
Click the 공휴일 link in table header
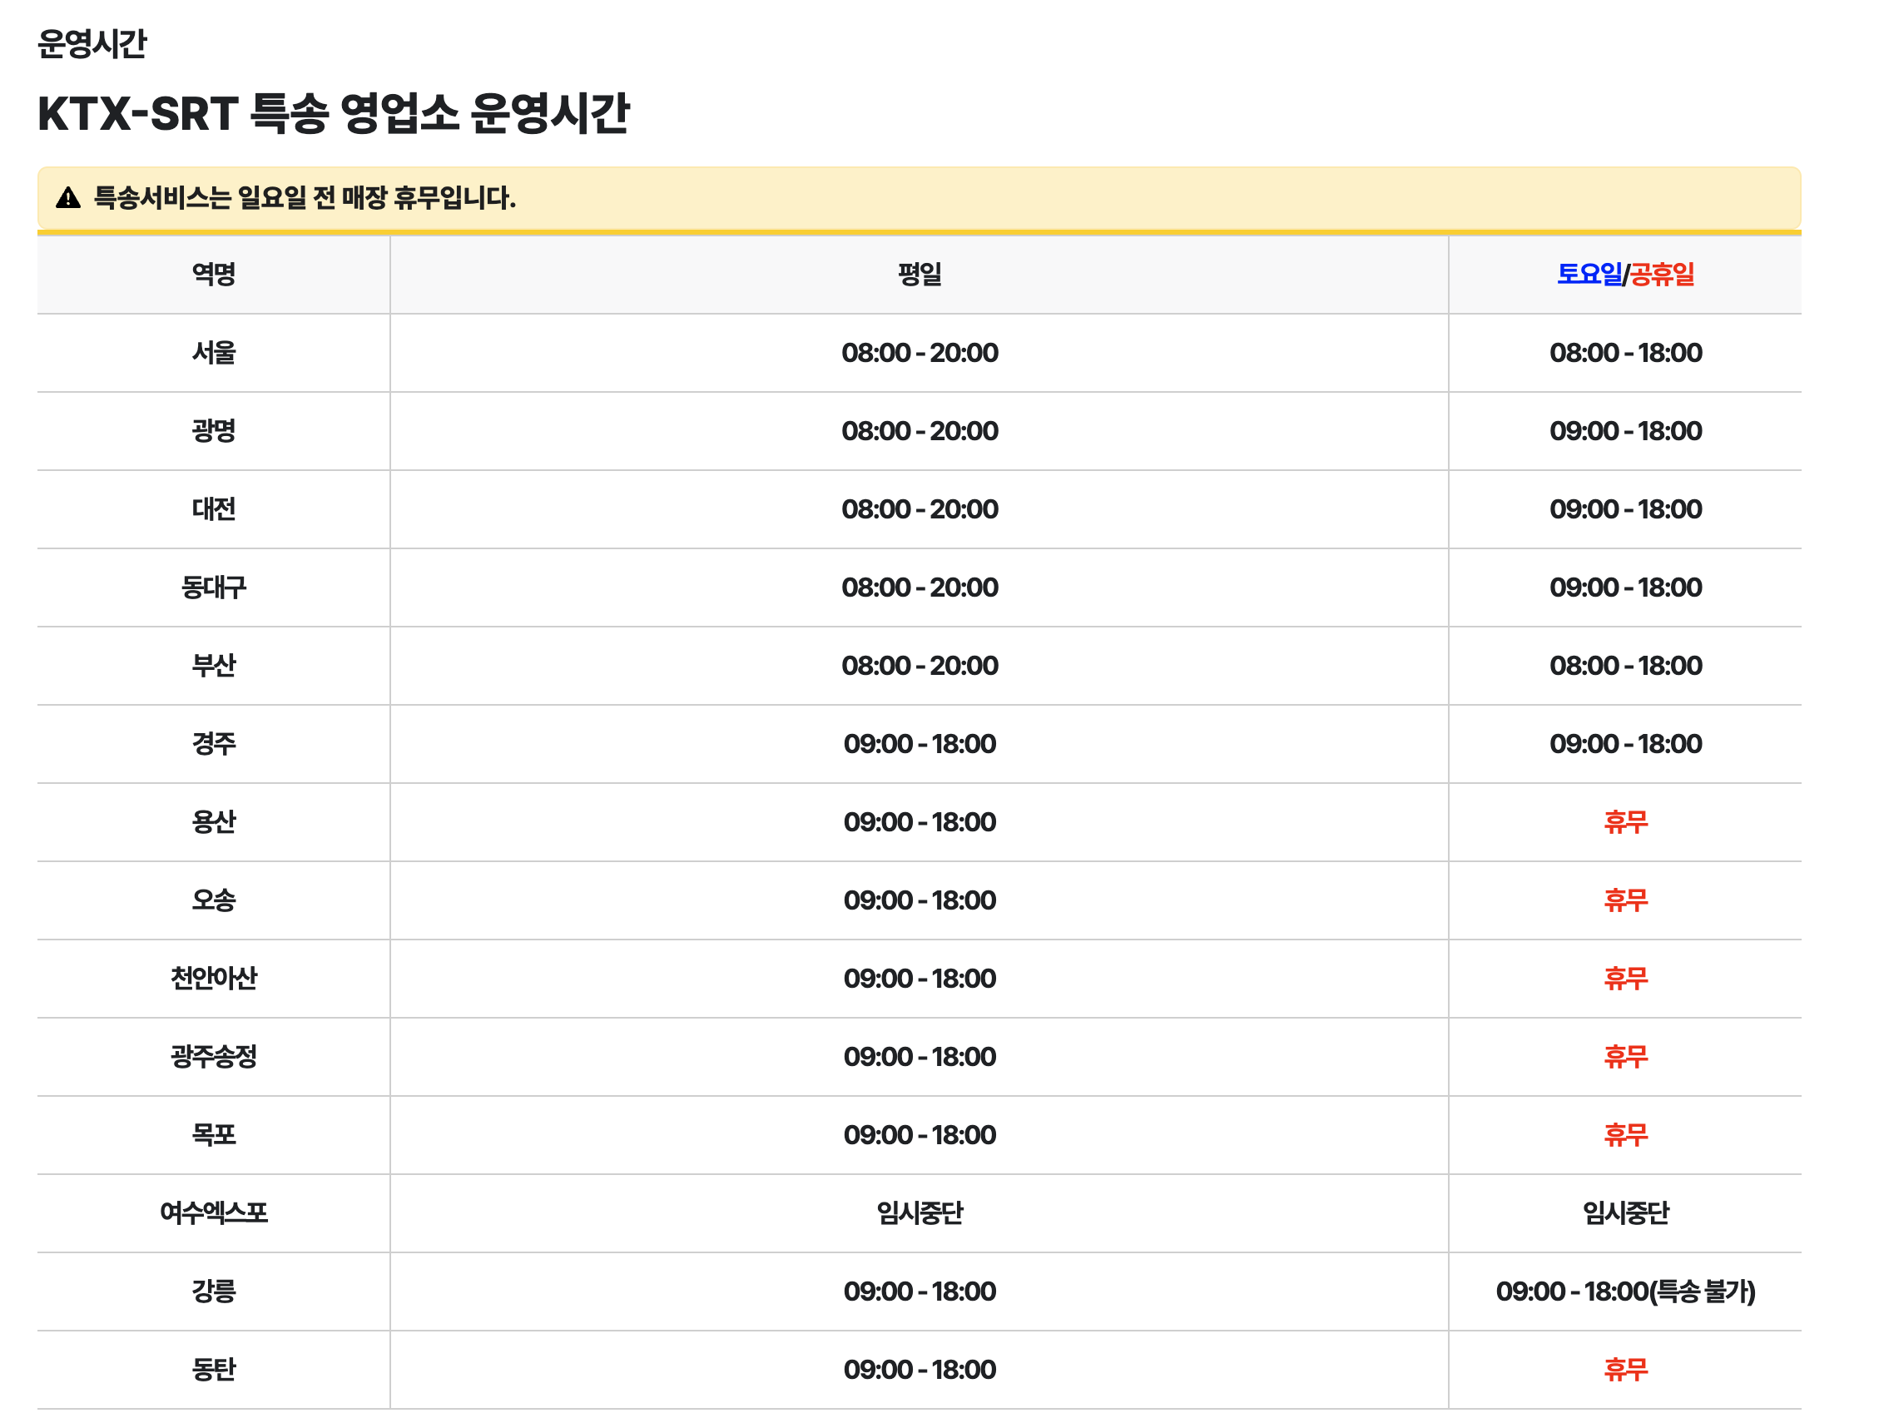point(1663,275)
